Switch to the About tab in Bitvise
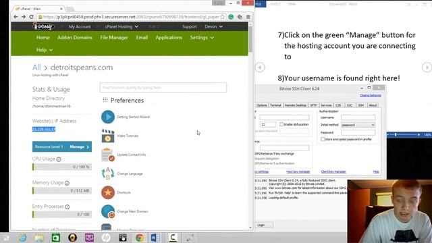432x243 pixels. point(373,105)
